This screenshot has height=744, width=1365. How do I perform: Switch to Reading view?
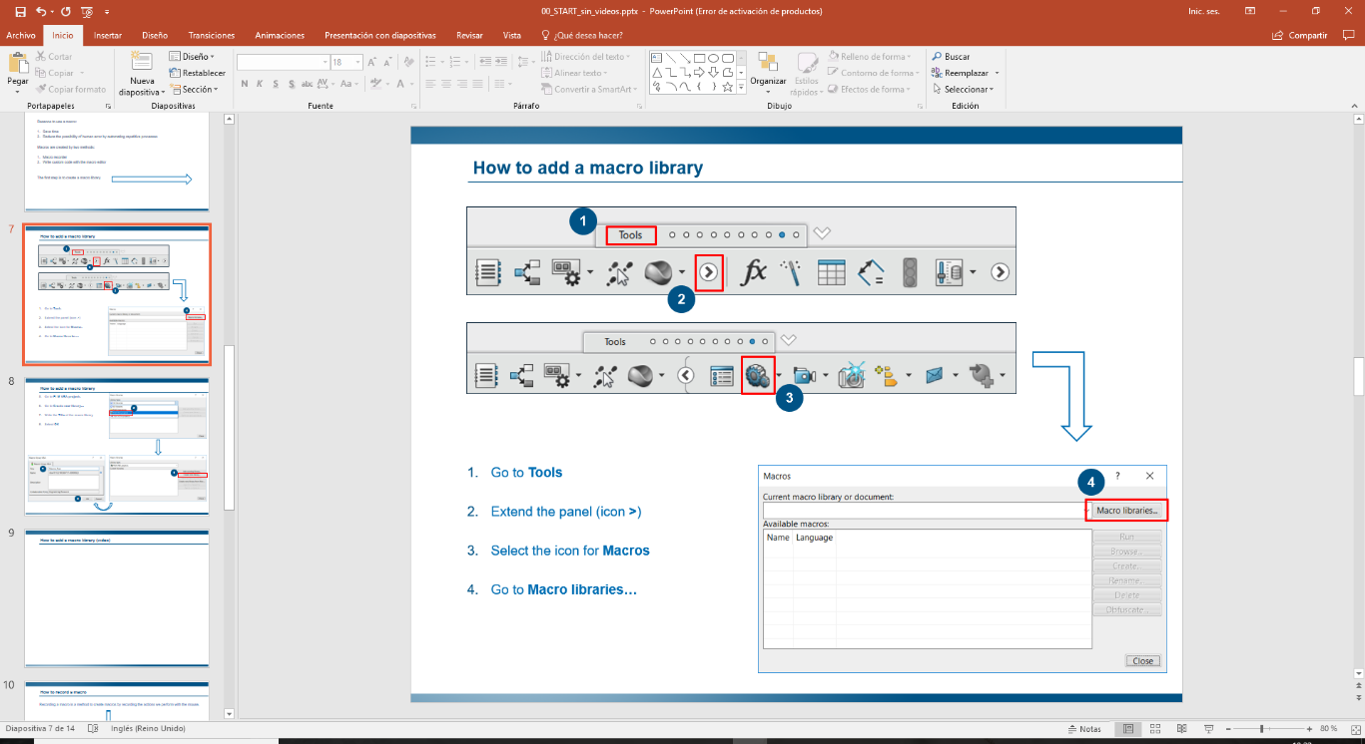(x=1180, y=729)
